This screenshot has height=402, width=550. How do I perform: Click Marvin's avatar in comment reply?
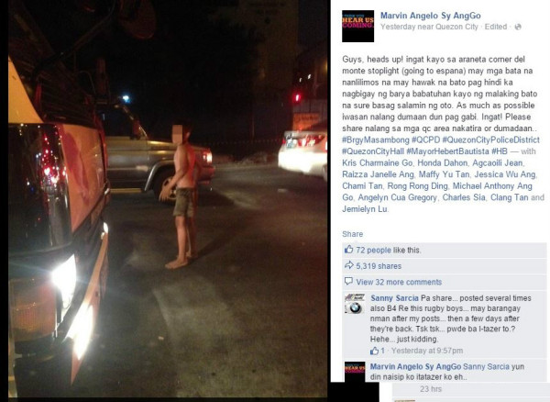point(355,372)
